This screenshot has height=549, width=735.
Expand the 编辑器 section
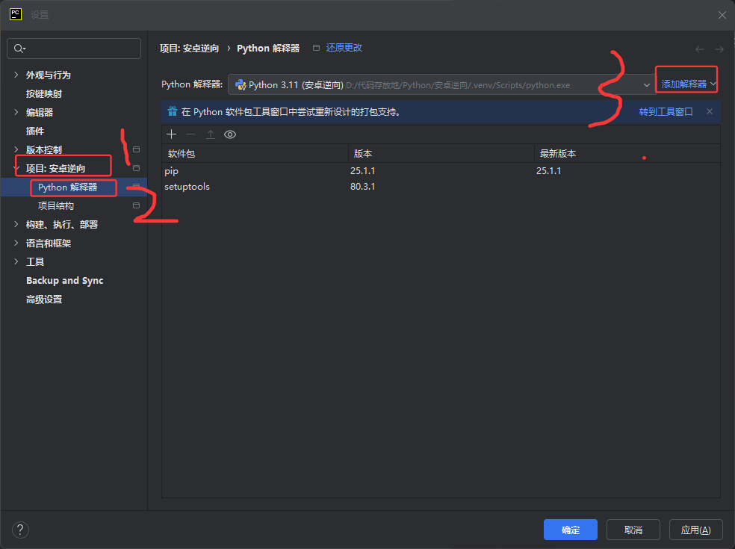[x=16, y=112]
